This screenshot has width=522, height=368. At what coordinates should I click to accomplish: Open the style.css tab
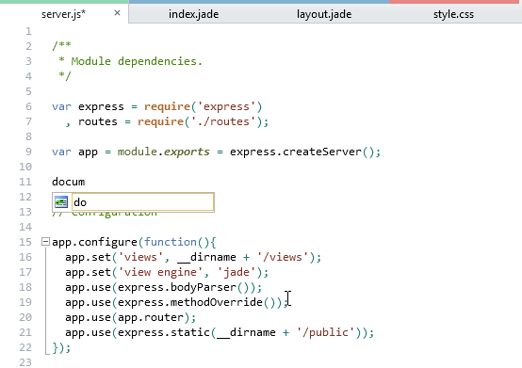click(x=453, y=14)
